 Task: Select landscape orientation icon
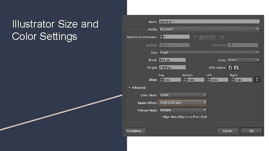[x=236, y=67]
